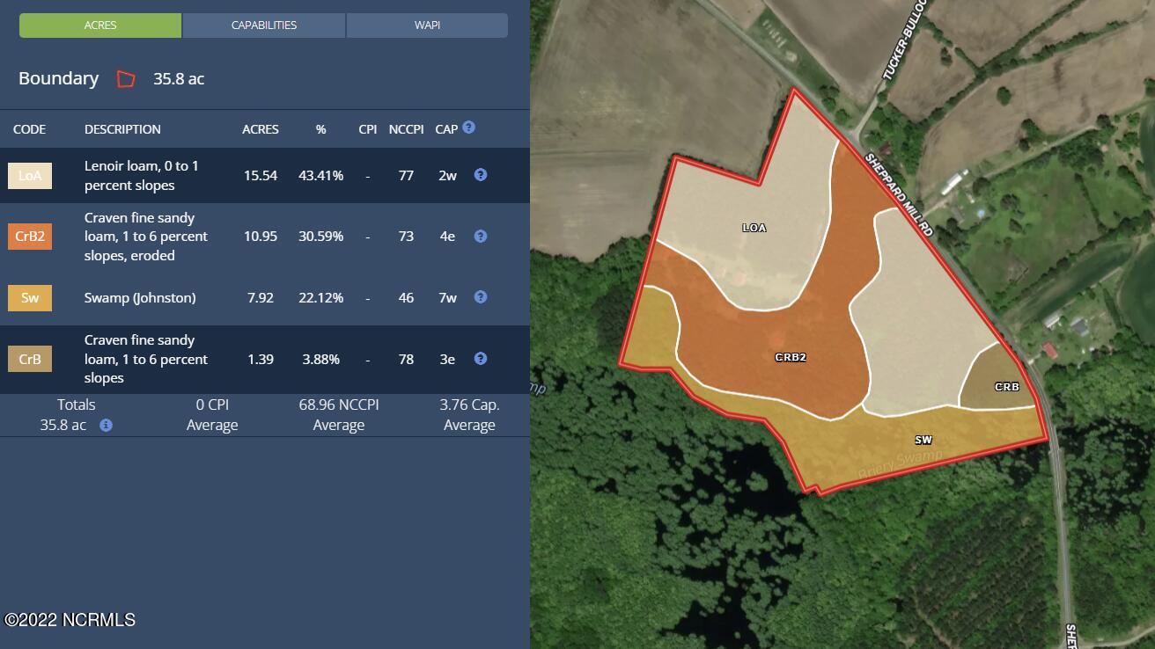Click the 43.41% value
This screenshot has width=1155, height=649.
320,175
